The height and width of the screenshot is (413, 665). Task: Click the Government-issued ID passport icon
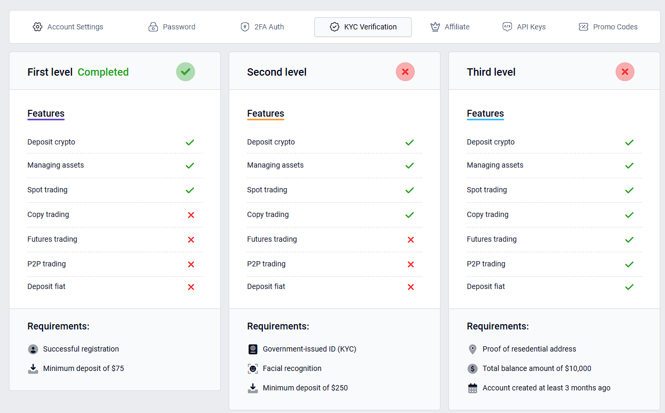click(x=253, y=349)
